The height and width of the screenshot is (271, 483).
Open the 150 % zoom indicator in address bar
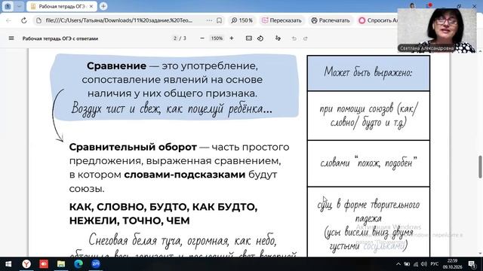(x=242, y=20)
